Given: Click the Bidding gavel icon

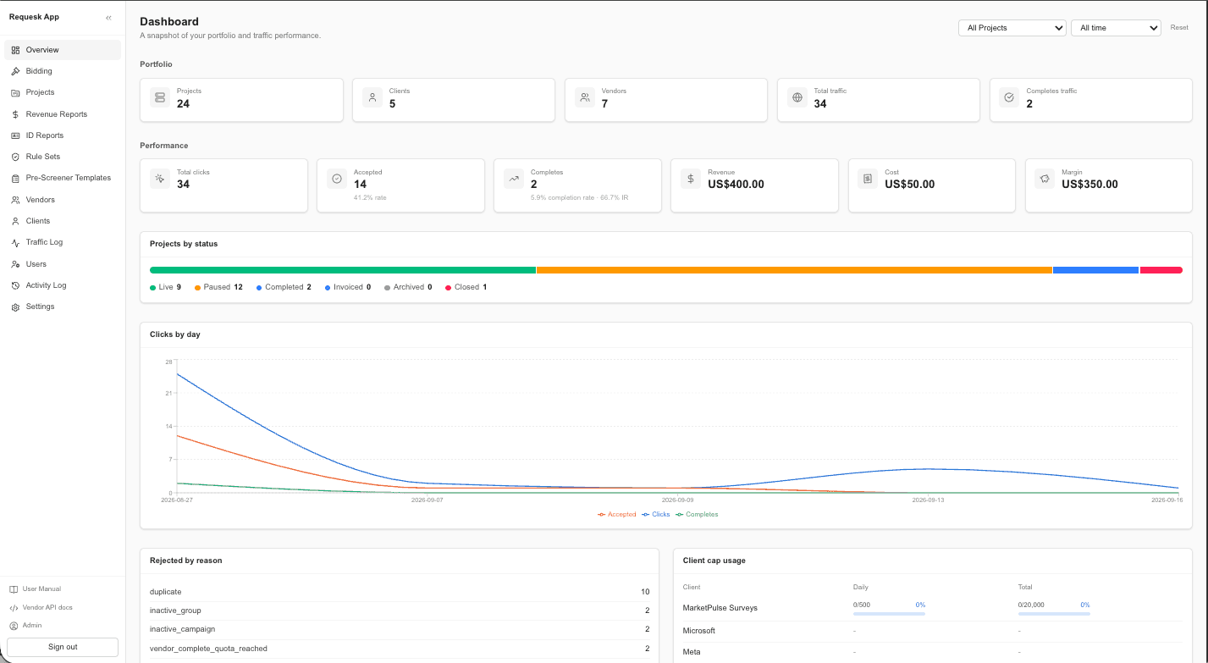Looking at the screenshot, I should click(x=15, y=71).
